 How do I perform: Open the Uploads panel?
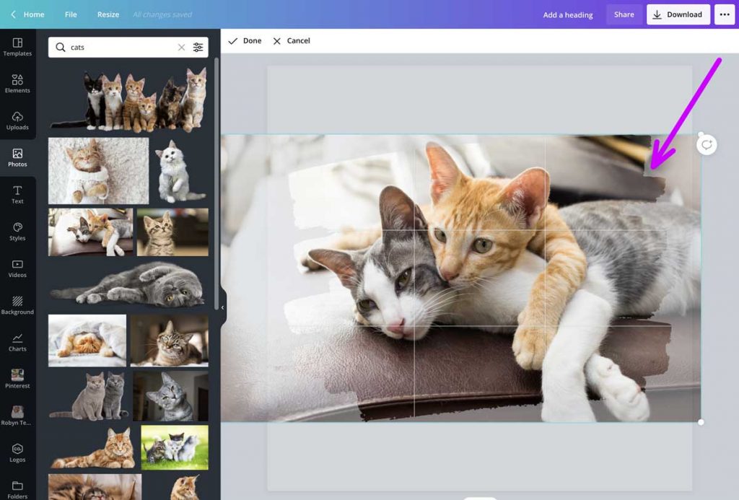coord(17,121)
